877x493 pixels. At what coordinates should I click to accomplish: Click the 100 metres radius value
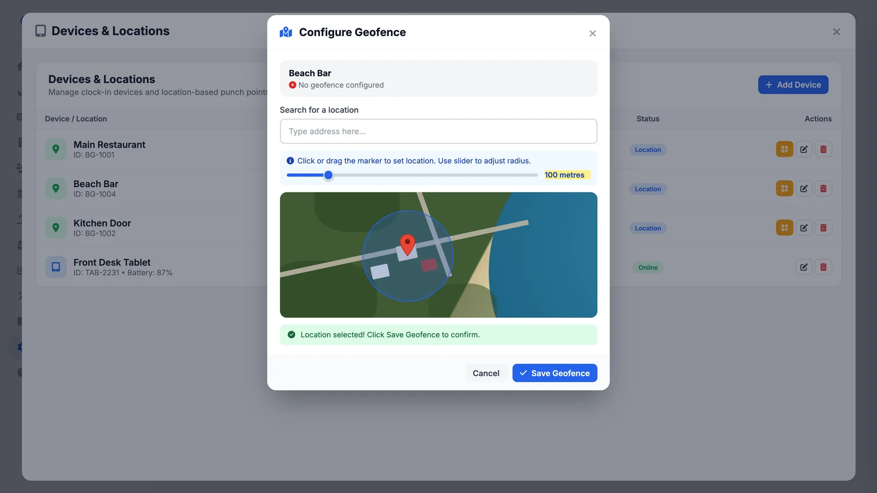[x=564, y=175]
